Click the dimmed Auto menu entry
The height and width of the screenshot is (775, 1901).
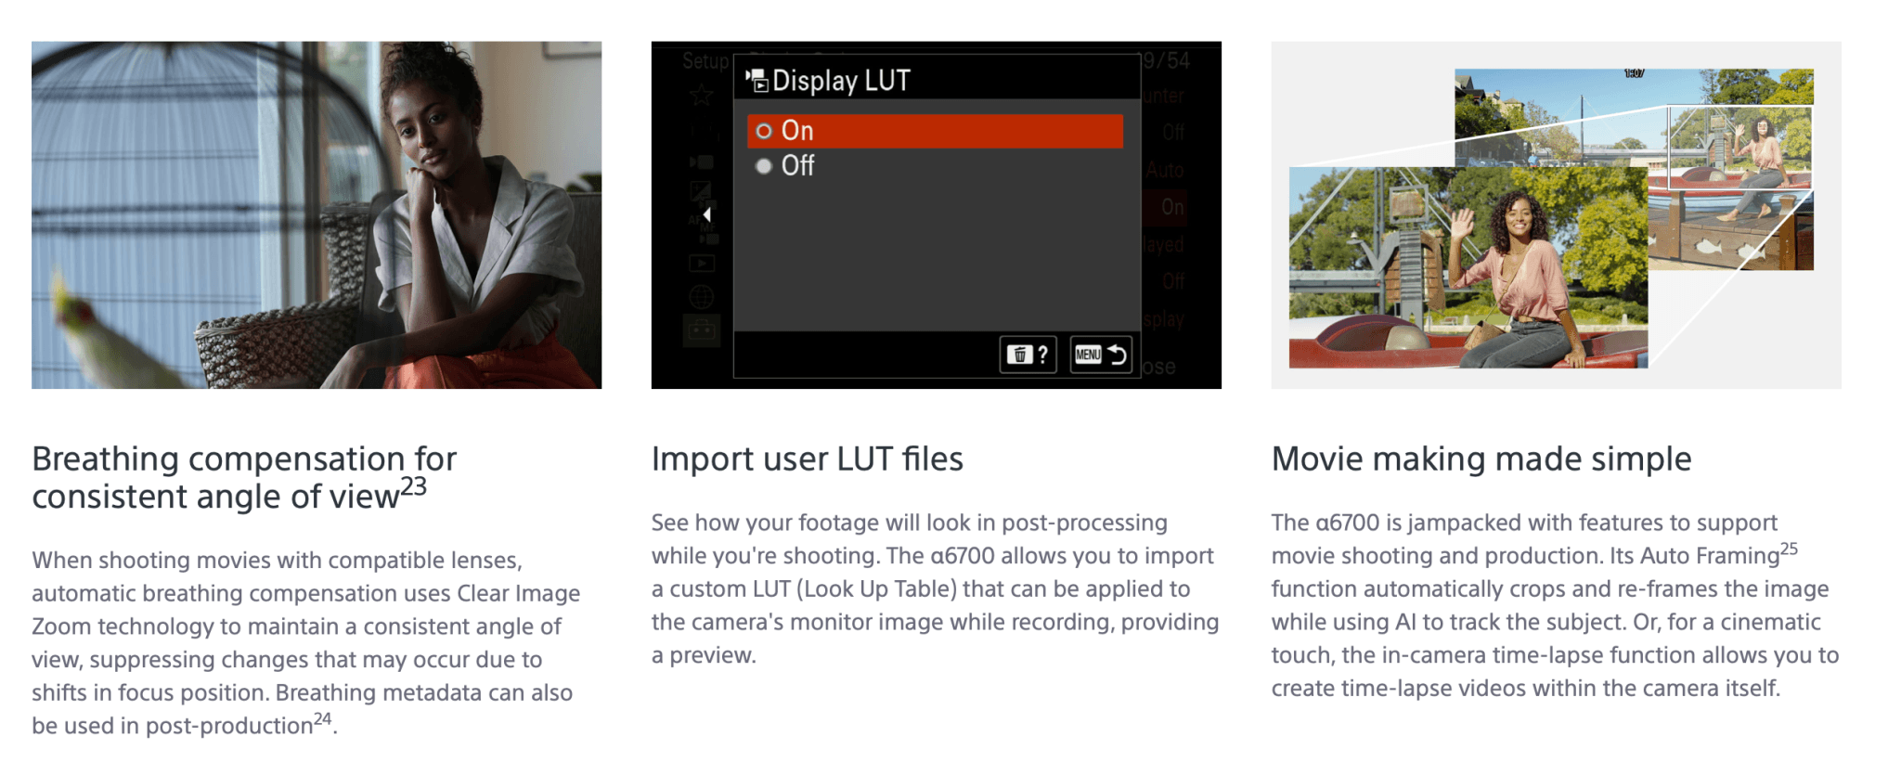pos(1164,171)
